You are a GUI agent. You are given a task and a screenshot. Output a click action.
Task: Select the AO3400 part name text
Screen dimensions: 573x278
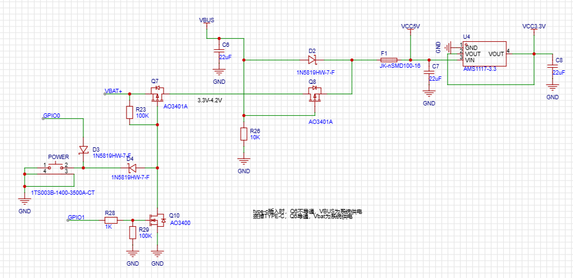coord(180,223)
